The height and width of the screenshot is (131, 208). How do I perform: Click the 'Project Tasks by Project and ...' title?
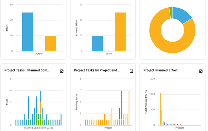pyautogui.click(x=97, y=70)
